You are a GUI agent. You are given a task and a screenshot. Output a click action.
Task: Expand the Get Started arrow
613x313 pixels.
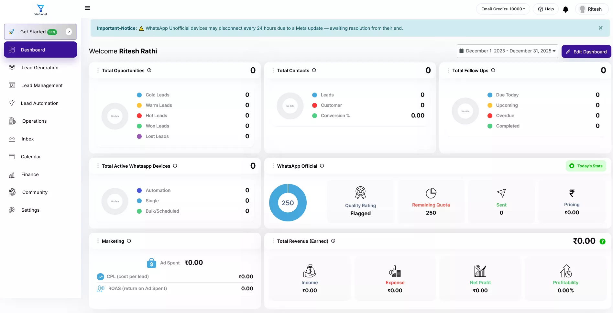click(69, 32)
